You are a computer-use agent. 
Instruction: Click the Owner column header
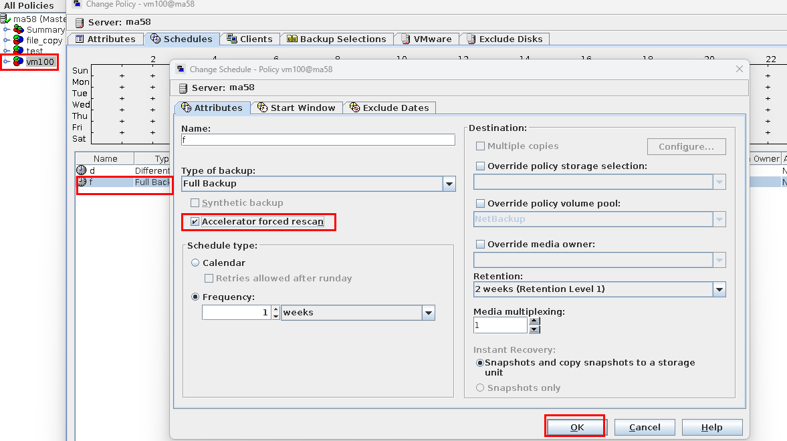pyautogui.click(x=766, y=158)
